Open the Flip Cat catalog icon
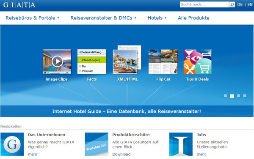 [163, 61]
